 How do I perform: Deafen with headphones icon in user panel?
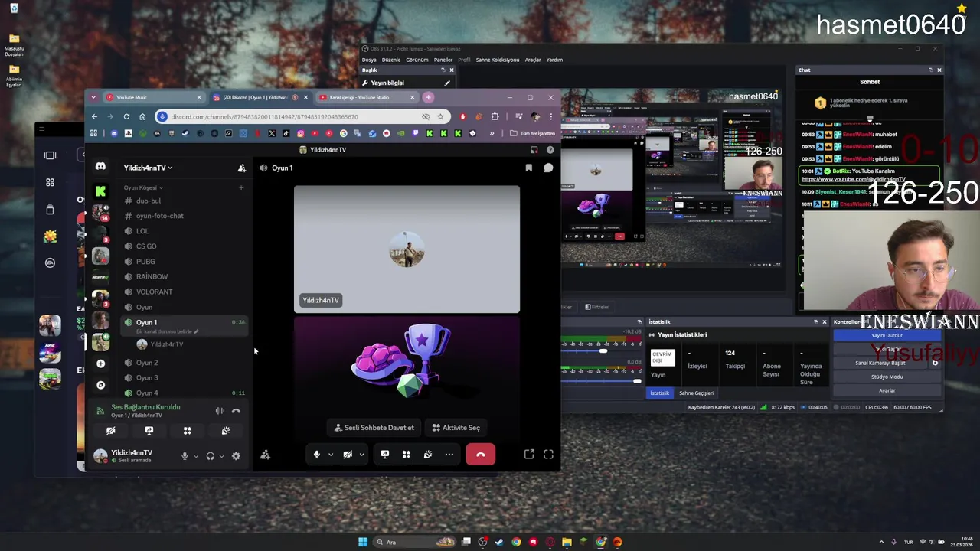pos(211,456)
